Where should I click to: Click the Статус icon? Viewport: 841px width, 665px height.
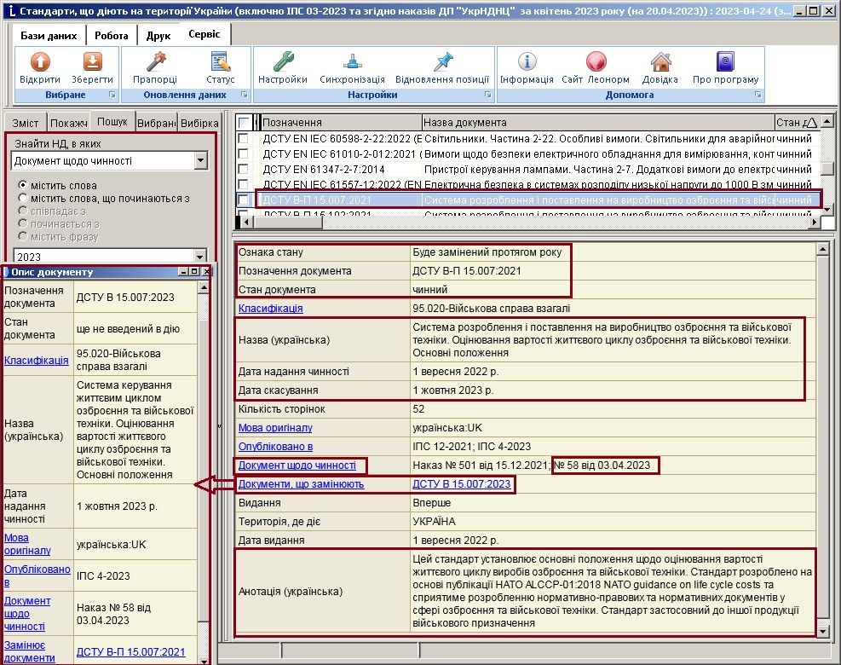pos(221,61)
